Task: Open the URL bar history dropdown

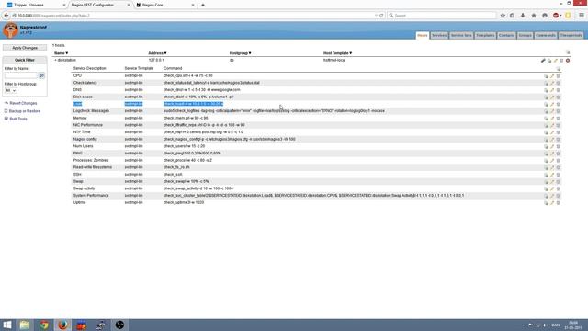Action: pos(376,16)
